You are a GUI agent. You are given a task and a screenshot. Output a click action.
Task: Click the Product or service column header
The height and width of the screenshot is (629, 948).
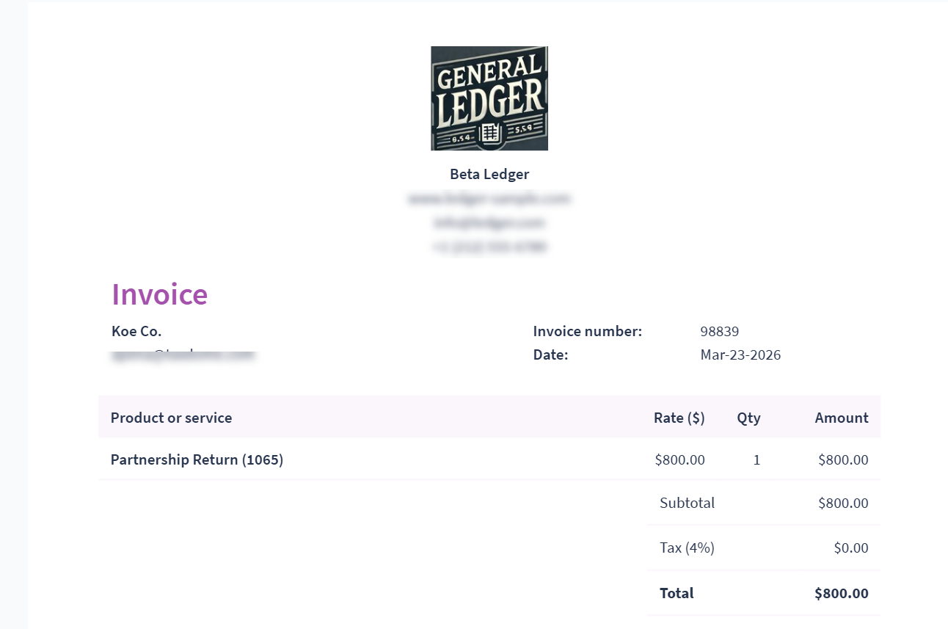pyautogui.click(x=171, y=418)
